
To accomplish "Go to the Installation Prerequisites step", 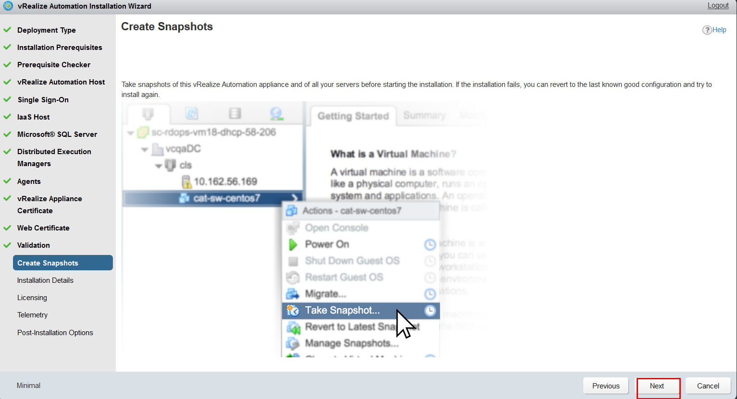I will (60, 47).
